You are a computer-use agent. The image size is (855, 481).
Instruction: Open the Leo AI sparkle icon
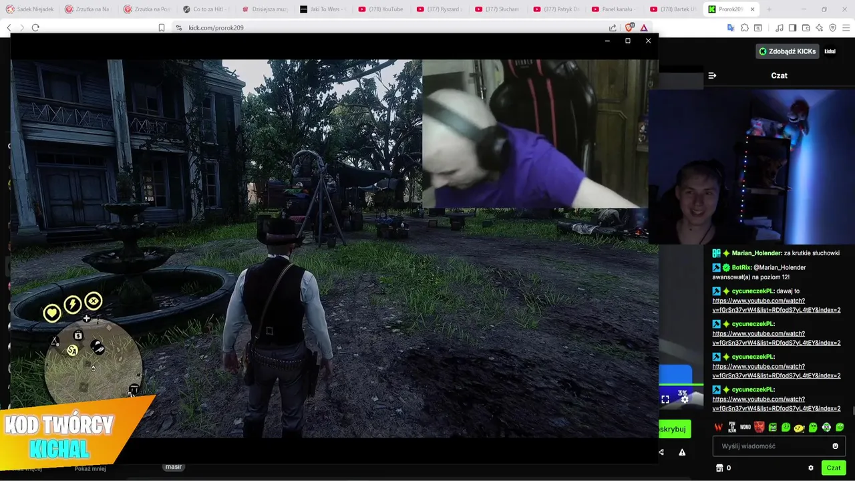point(819,27)
